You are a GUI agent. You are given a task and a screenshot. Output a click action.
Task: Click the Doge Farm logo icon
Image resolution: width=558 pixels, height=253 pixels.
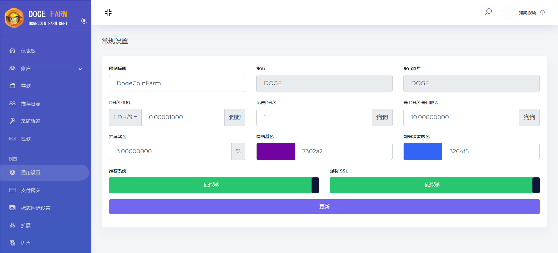[x=14, y=18]
